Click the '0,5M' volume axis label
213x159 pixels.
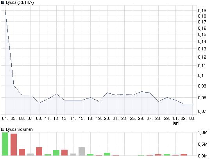tap(202, 144)
